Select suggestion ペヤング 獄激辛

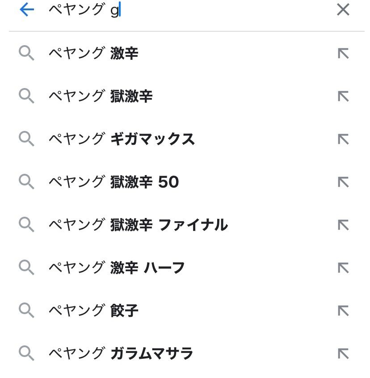tap(101, 97)
